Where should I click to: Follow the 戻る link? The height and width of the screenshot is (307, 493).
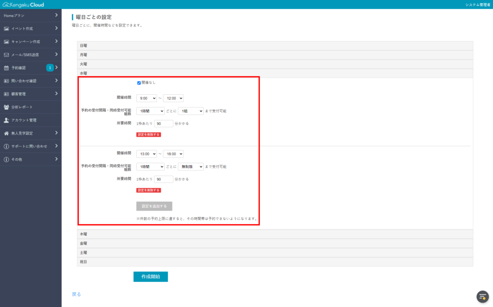coord(77,294)
